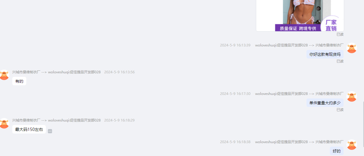Click timestamp 2024-5-9 16:17:30
The image size is (364, 156).
(x=235, y=93)
